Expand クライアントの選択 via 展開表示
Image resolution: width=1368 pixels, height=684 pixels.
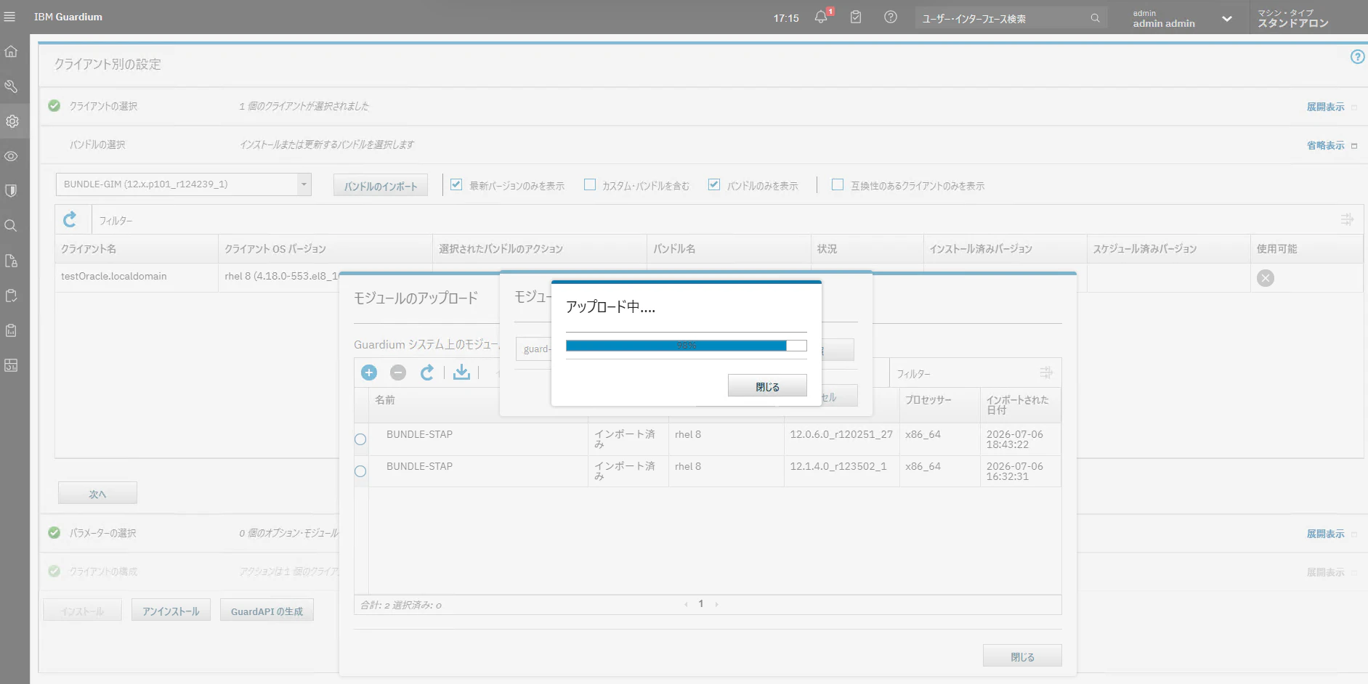point(1326,107)
